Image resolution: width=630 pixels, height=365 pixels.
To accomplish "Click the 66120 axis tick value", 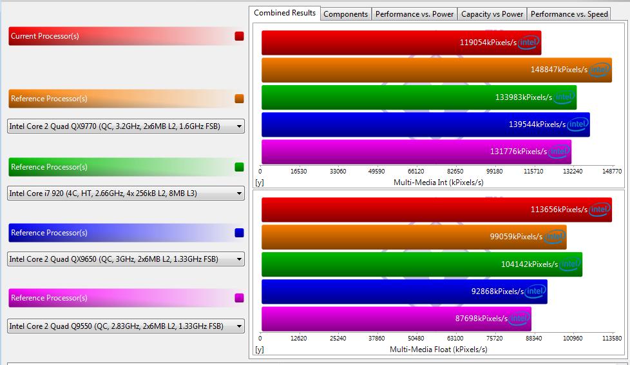I will pyautogui.click(x=416, y=172).
